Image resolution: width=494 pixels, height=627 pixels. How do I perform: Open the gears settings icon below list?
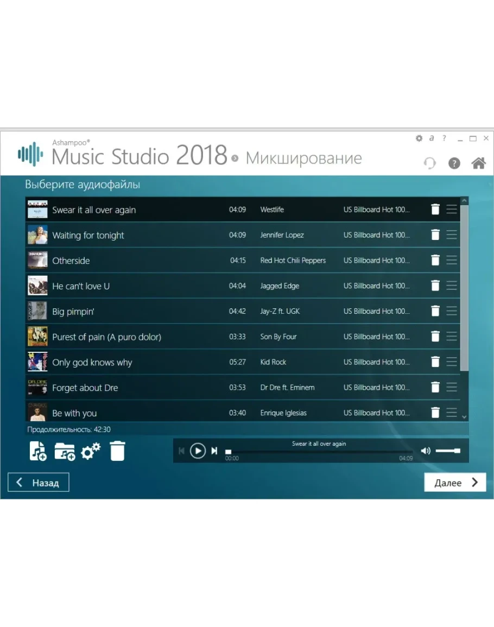coord(91,451)
